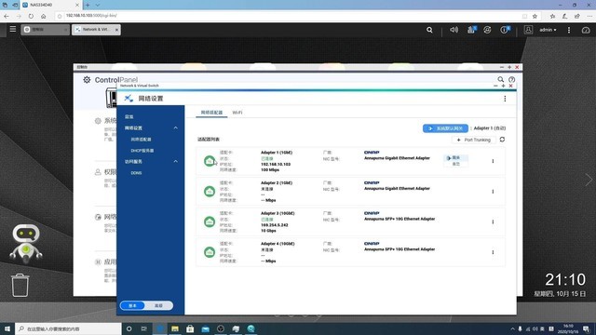Click the blue system default gateway button
This screenshot has width=596, height=335.
(445, 128)
